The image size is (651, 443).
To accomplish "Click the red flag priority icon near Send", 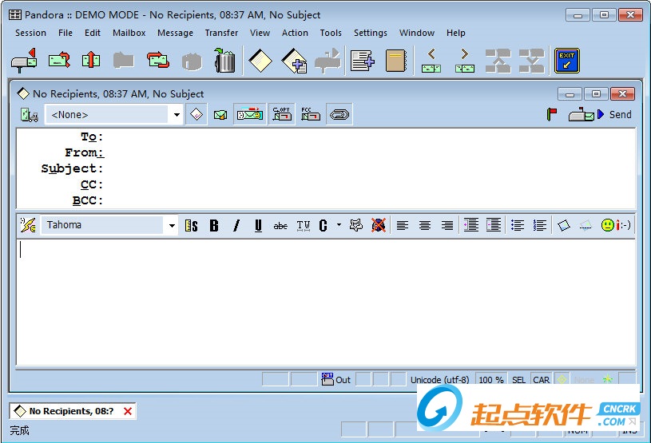I will (x=552, y=114).
